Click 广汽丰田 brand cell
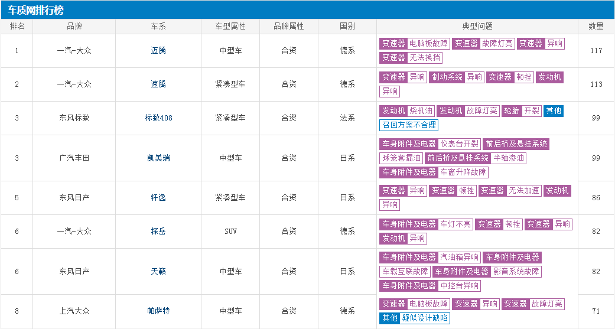The width and height of the screenshot is (615, 329). [x=74, y=158]
